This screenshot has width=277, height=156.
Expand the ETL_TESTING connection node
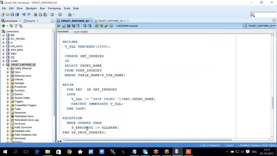pyautogui.click(x=3, y=39)
